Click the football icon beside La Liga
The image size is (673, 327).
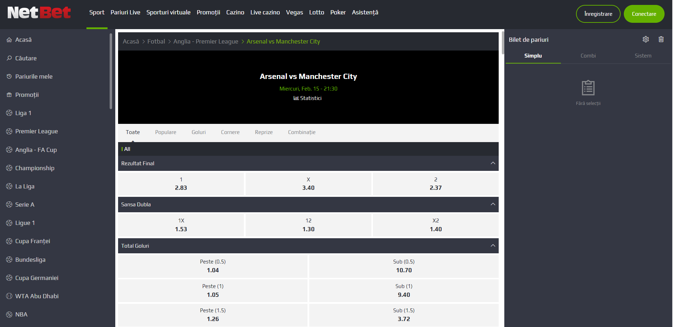point(9,186)
